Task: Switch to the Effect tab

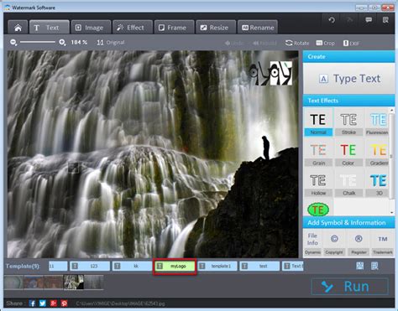Action: 133,28
